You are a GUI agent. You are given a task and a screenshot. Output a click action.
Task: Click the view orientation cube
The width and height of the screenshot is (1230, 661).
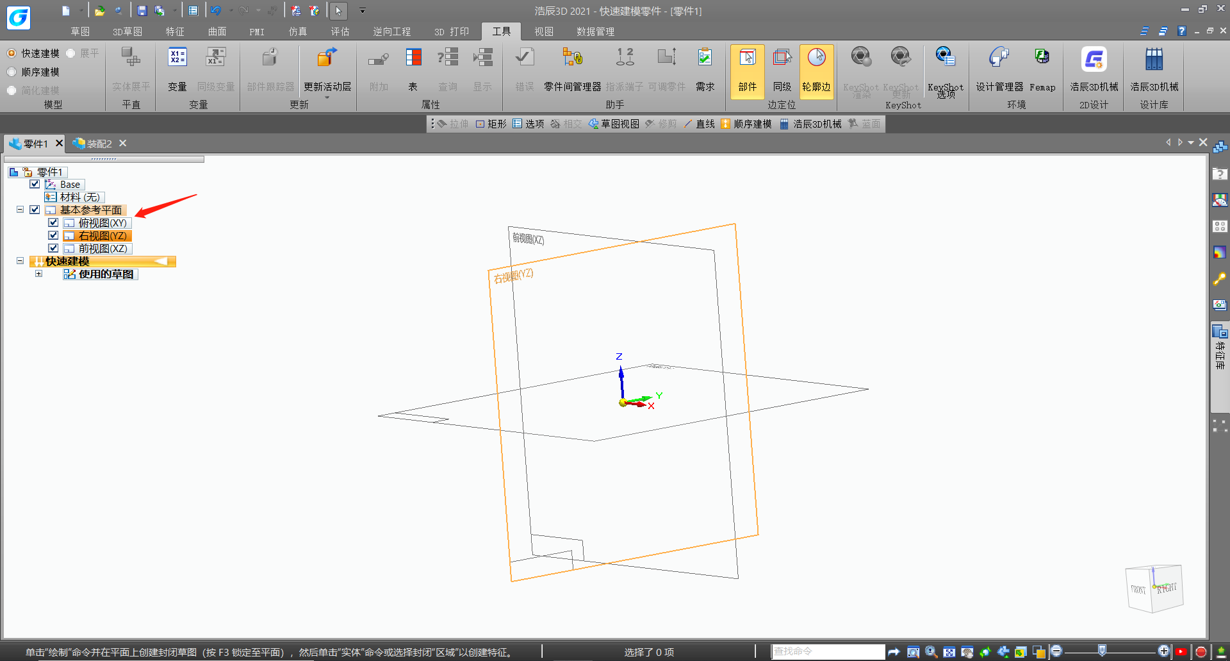click(1154, 588)
